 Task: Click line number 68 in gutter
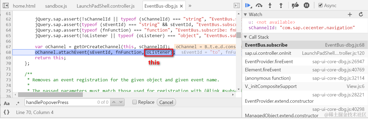click(x=8, y=52)
